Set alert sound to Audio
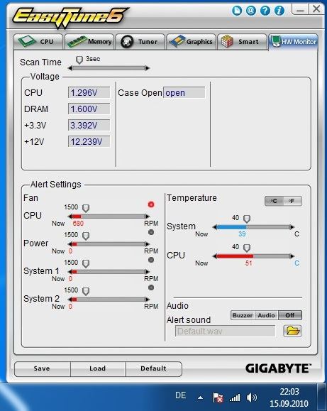Viewport: 327px width, 411px height. pyautogui.click(x=266, y=315)
